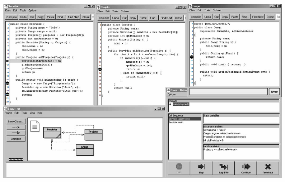Click the Projeto window title icon

98,7
